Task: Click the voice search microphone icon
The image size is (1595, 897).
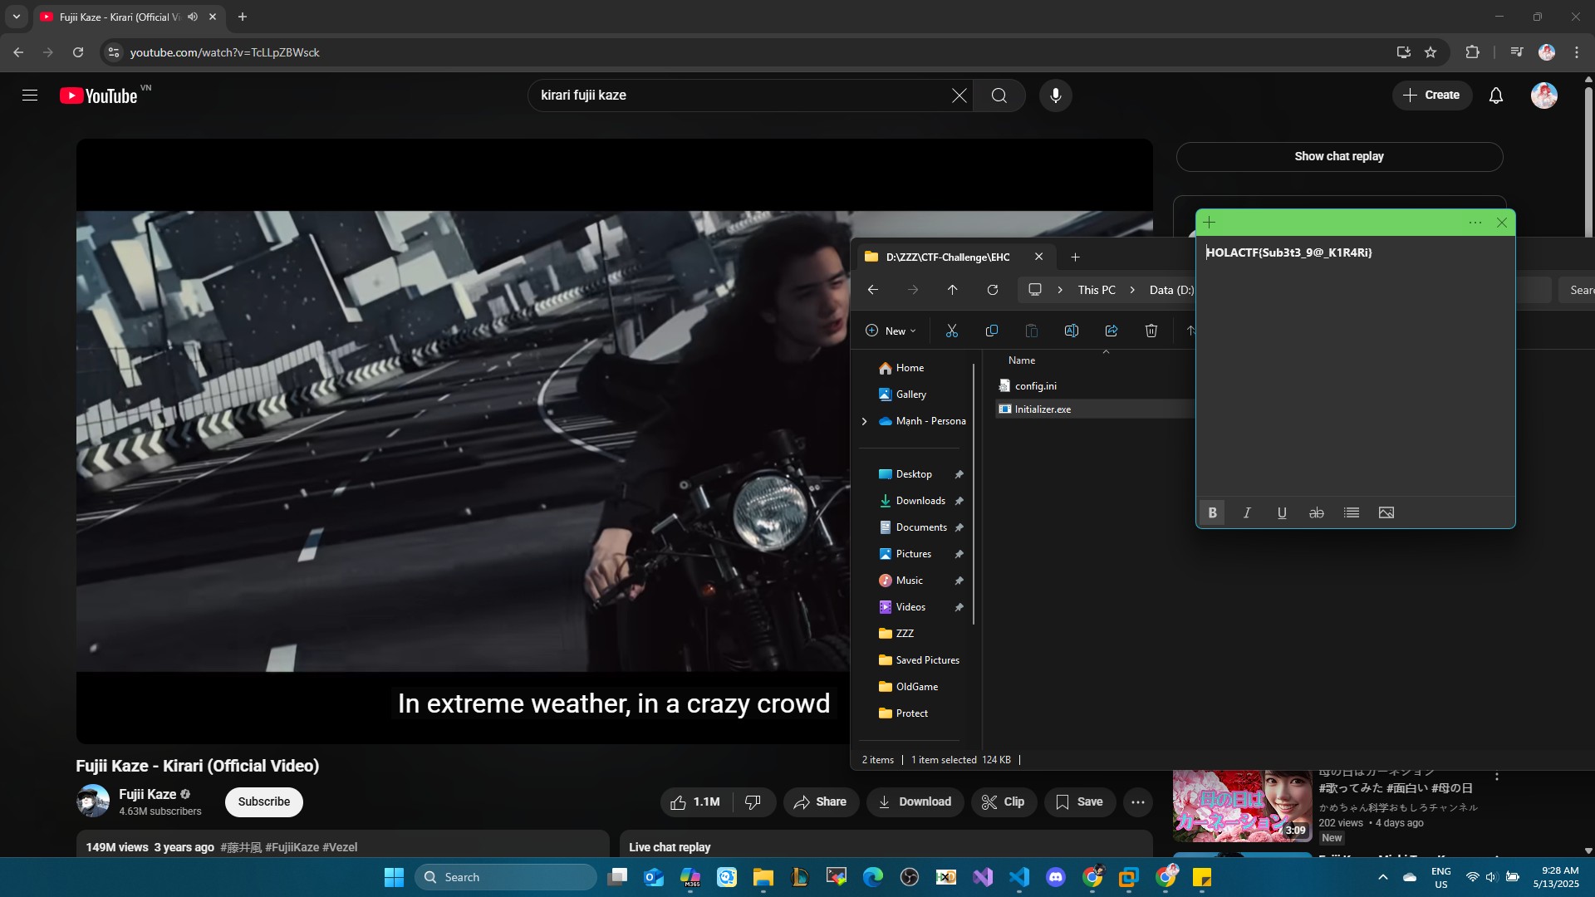Action: click(x=1055, y=96)
